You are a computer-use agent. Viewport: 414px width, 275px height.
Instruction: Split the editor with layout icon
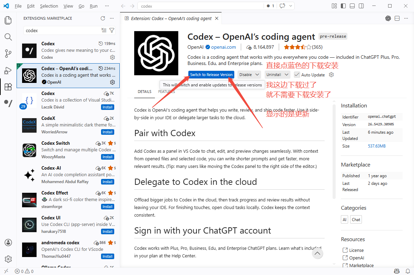tap(397, 18)
